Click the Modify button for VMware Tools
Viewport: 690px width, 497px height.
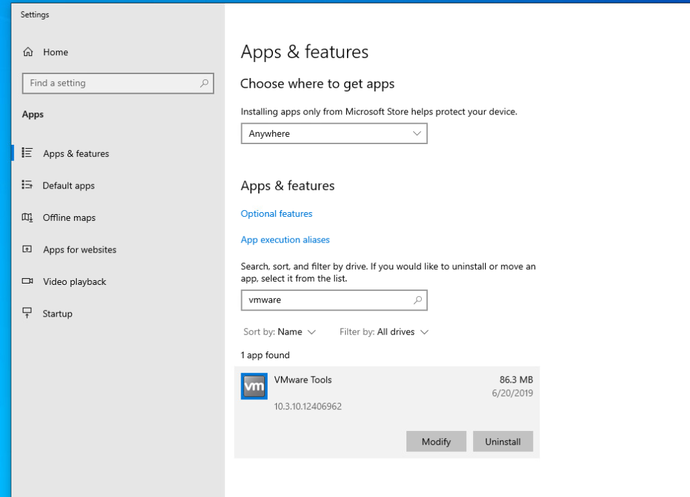coord(436,441)
